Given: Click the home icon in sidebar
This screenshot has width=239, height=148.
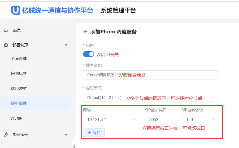Looking at the screenshot, I should (6, 30).
